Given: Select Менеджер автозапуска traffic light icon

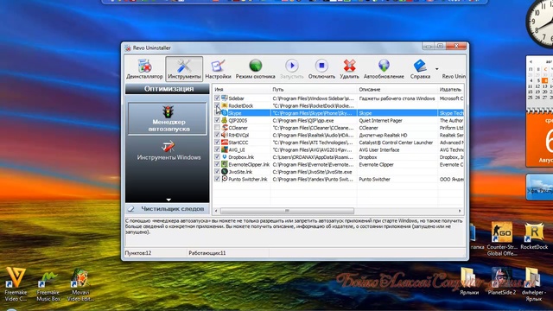Looking at the screenshot, I should (x=168, y=111).
